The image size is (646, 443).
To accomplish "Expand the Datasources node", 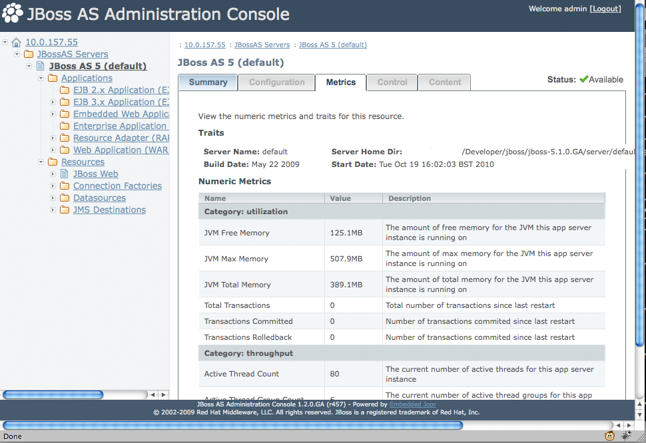I will [x=53, y=198].
